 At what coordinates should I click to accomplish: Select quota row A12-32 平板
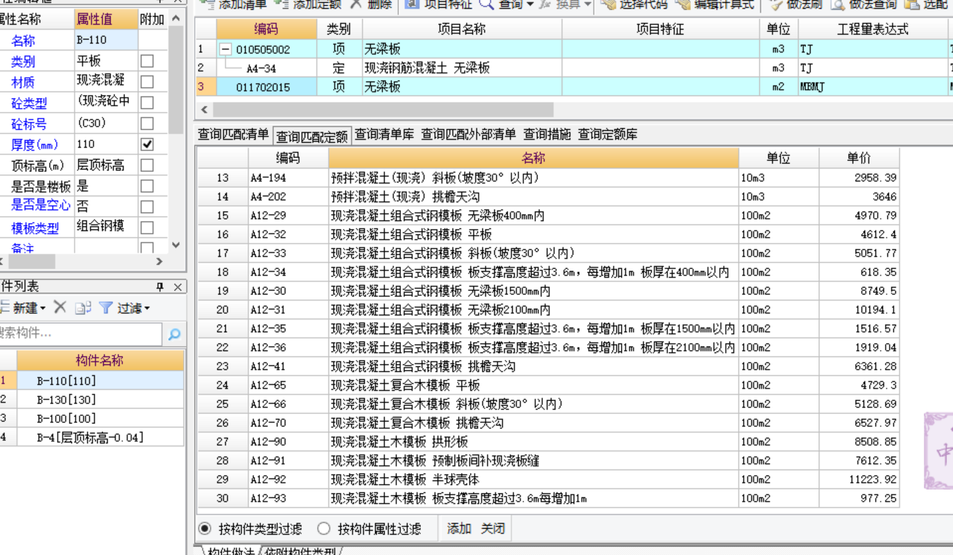pos(548,234)
